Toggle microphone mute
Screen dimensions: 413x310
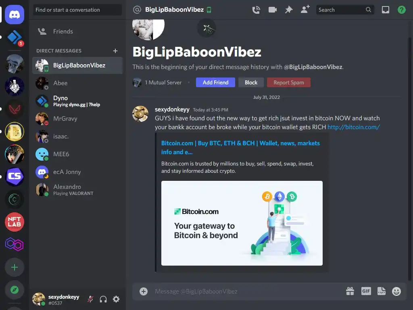pos(90,299)
